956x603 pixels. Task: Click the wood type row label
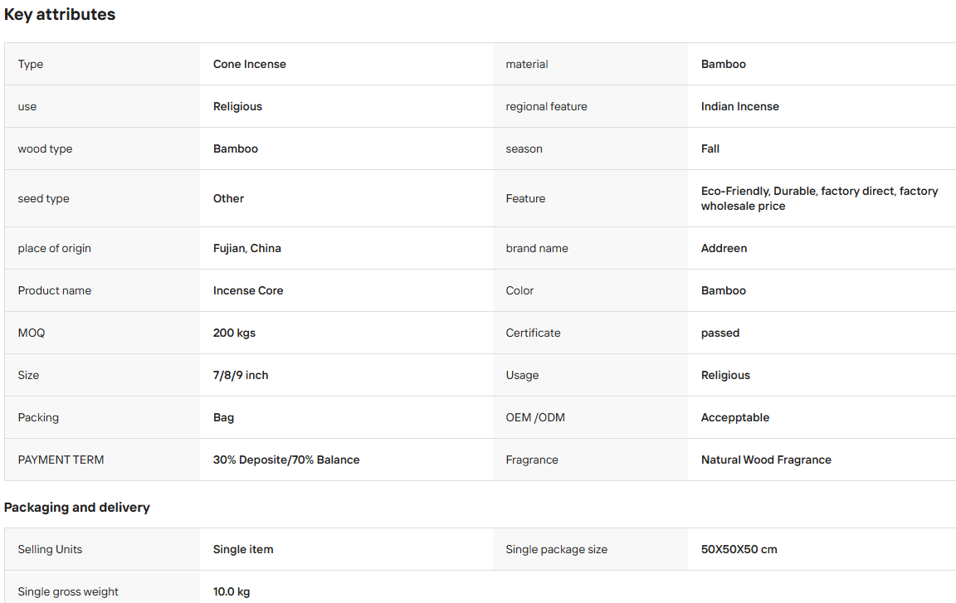45,148
